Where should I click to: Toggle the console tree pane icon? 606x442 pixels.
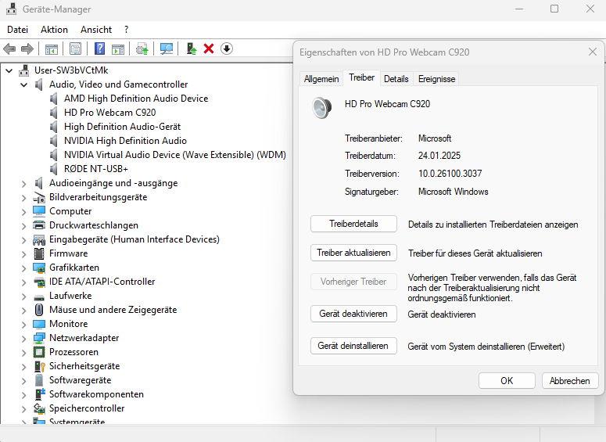tap(51, 49)
